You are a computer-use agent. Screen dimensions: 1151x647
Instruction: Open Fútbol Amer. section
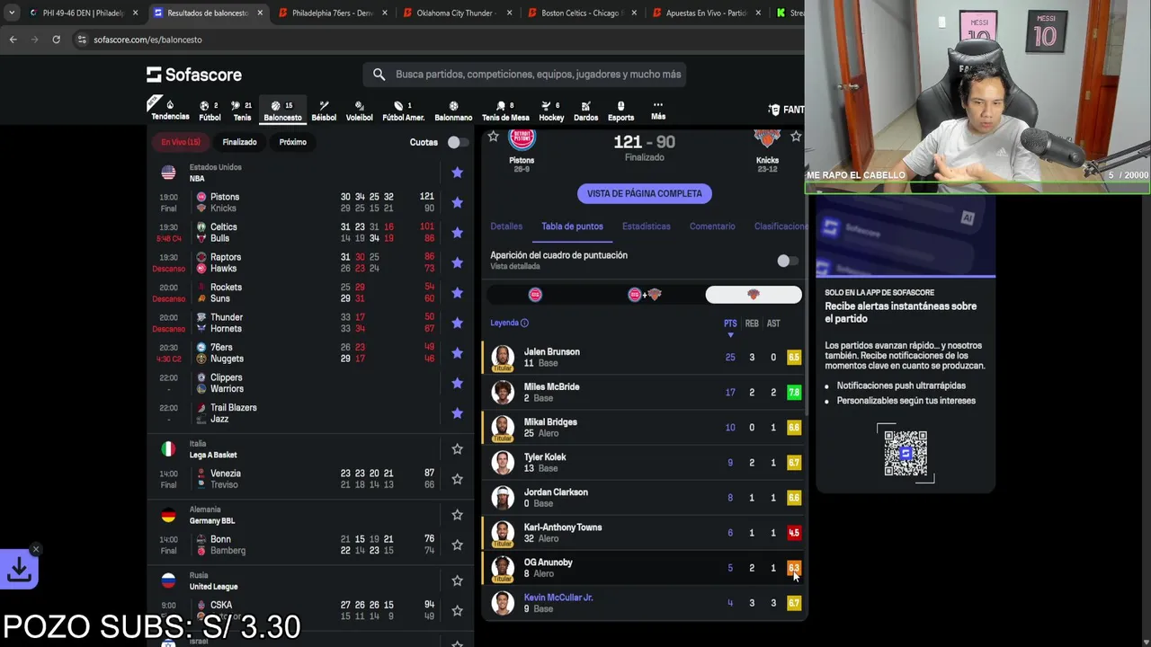[x=403, y=110]
